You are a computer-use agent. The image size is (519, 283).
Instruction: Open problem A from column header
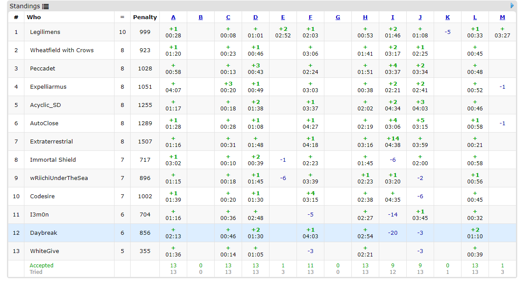click(x=173, y=17)
